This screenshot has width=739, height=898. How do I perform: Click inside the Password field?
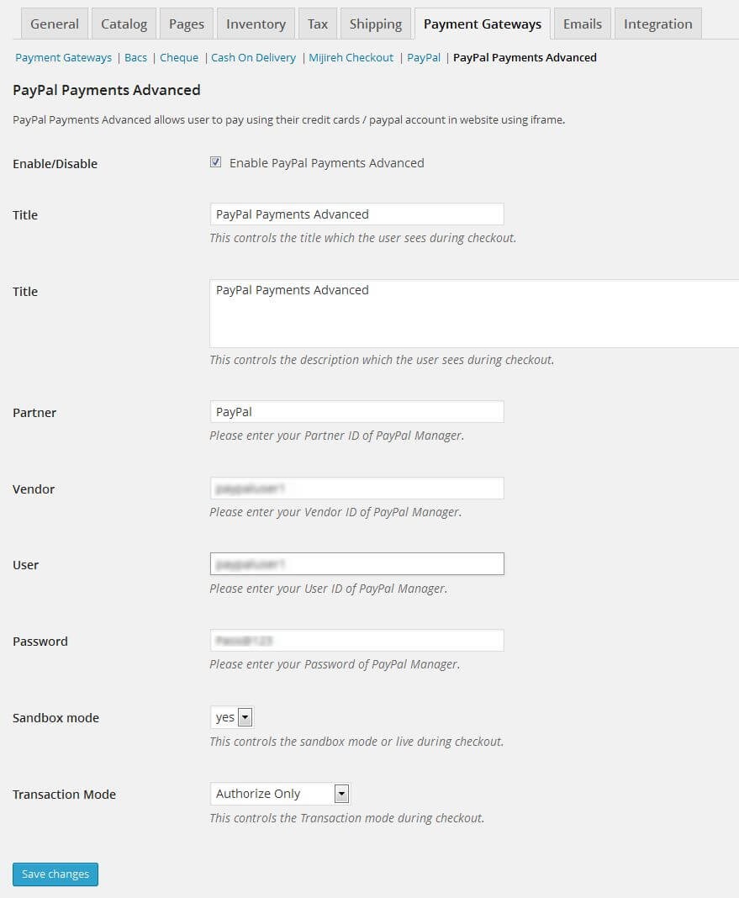tap(356, 640)
